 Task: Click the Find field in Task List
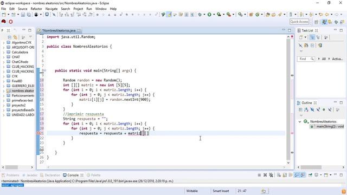[306, 59]
